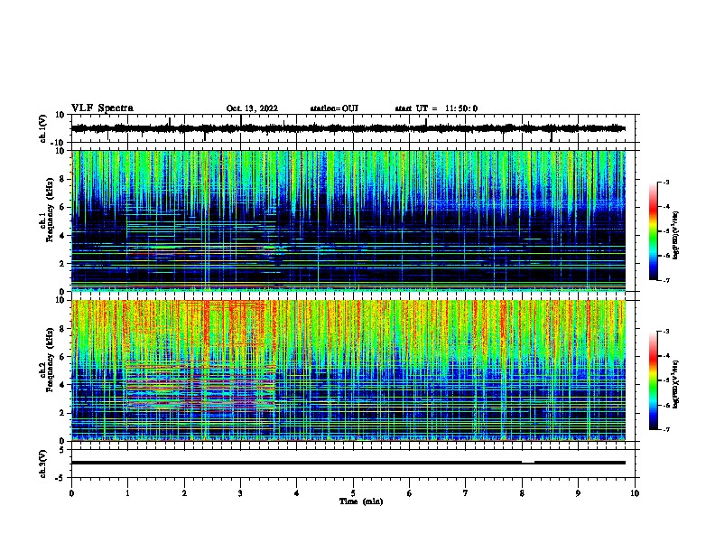The height and width of the screenshot is (553, 715).
Task: Click the "ch.1(V)" waveform axis label
Action: click(x=42, y=128)
